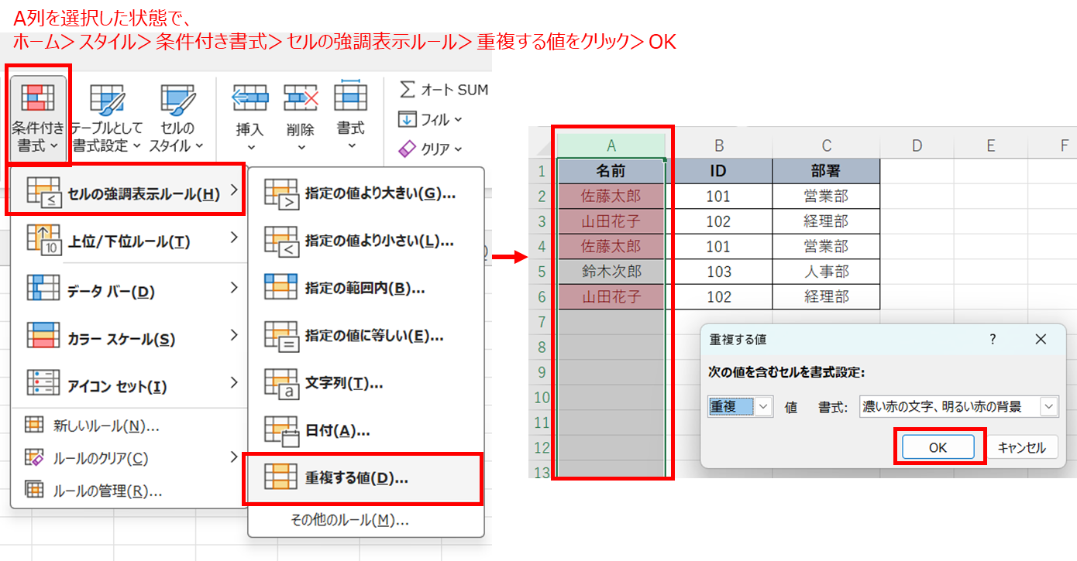Click the ルールの管理 icon

[34, 490]
